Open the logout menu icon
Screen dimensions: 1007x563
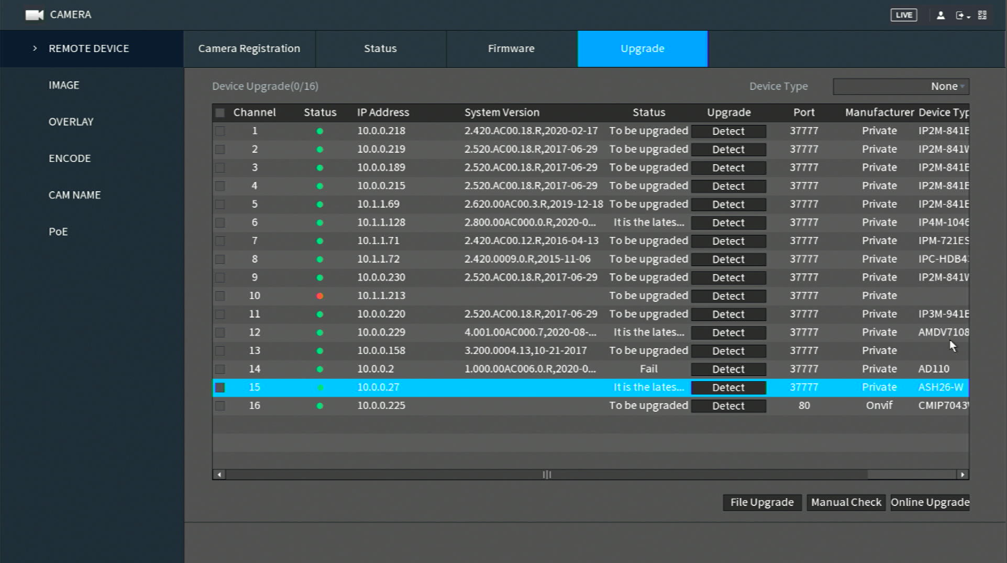click(x=963, y=15)
